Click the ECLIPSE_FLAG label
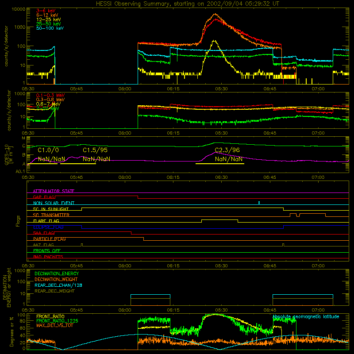354x354 pixels. point(48,227)
